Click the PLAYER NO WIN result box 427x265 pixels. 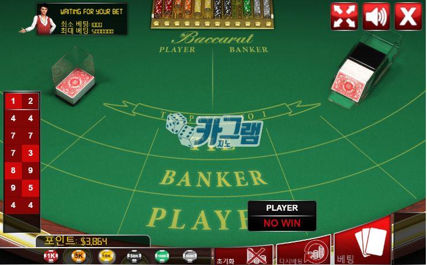[x=282, y=216]
